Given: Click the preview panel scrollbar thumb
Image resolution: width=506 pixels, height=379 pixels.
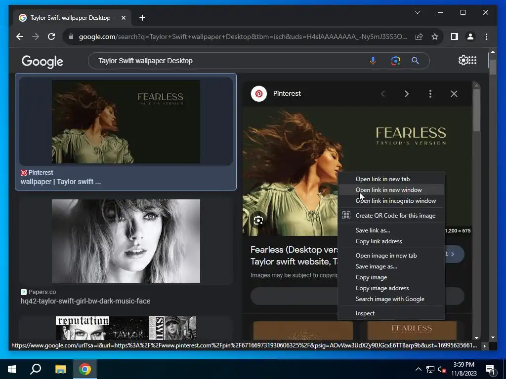Looking at the screenshot, I should pos(477,110).
